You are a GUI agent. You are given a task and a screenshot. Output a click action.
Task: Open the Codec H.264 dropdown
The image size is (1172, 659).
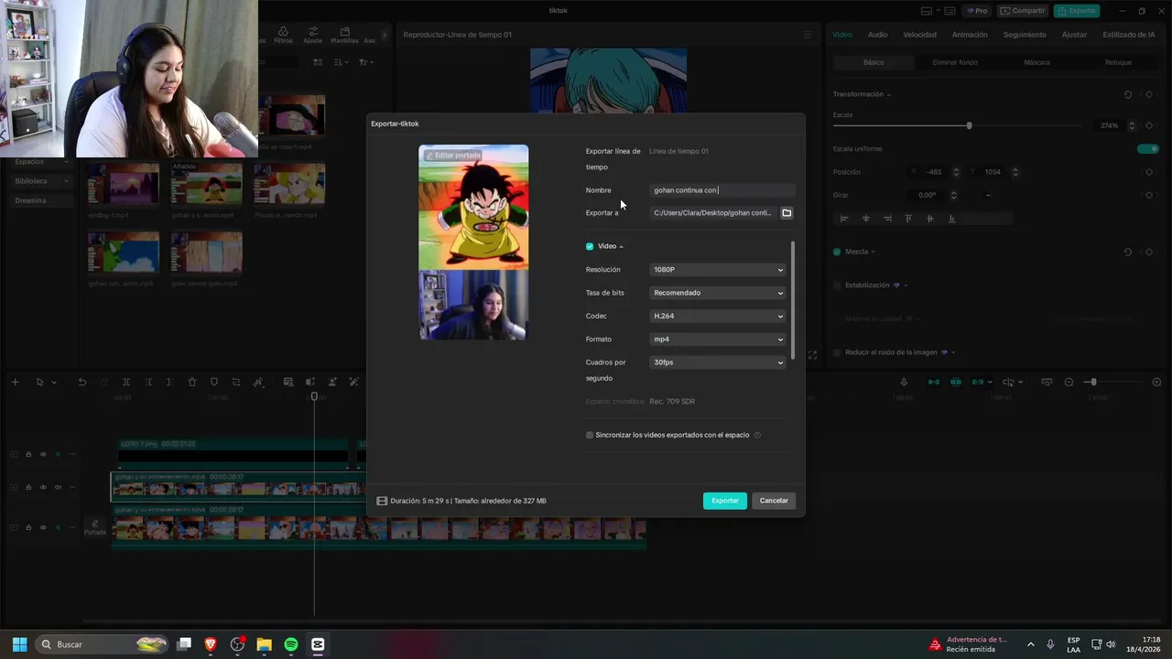[718, 316]
